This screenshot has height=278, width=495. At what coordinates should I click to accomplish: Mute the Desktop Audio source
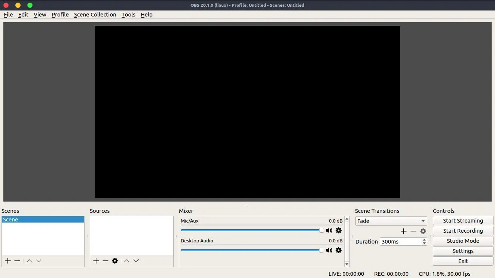[329, 250]
